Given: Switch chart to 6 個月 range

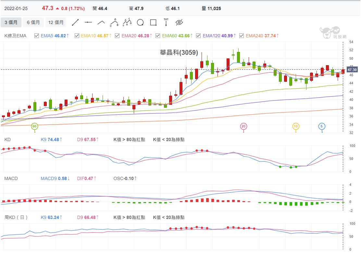Looking at the screenshot, I should 33,22.
